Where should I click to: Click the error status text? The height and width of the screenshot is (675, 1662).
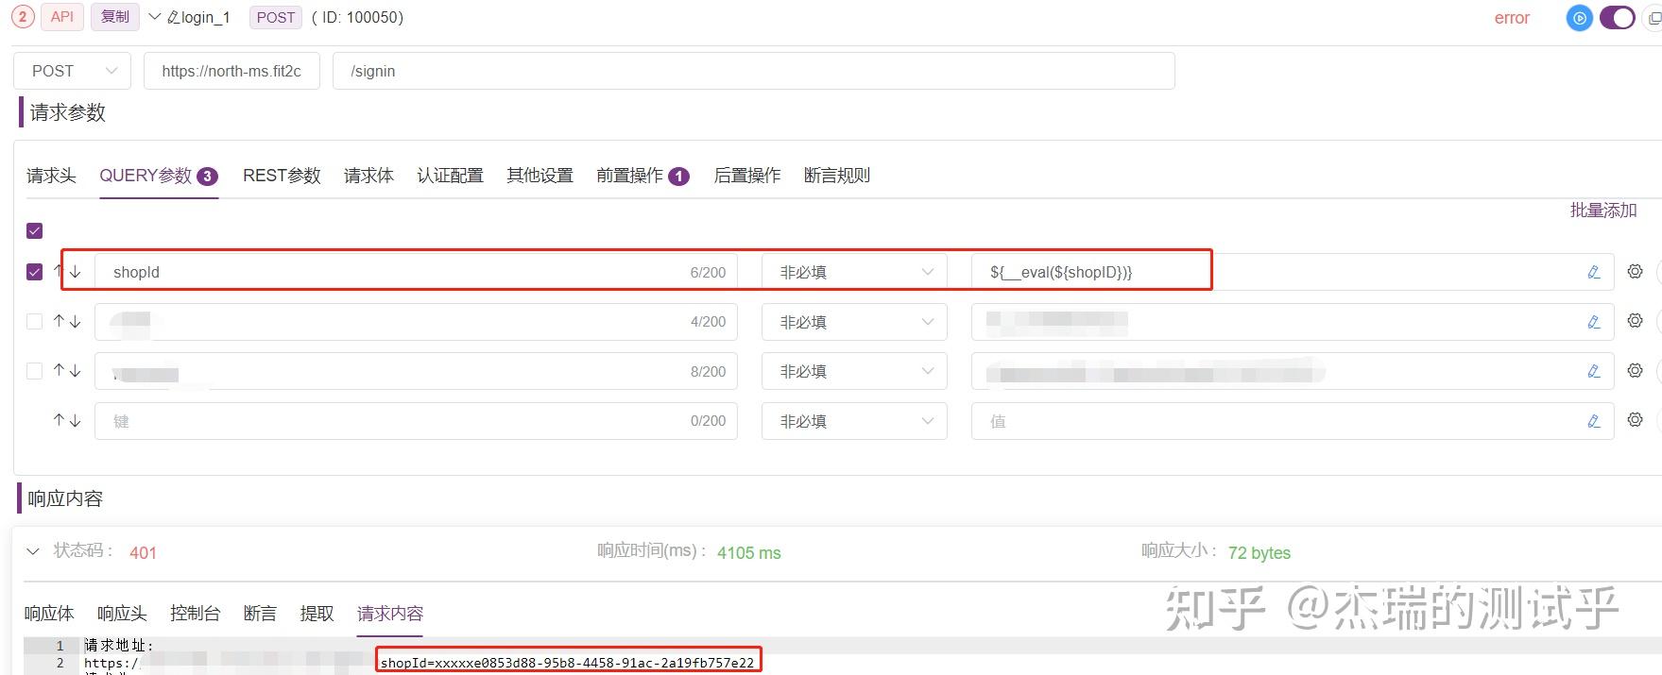coord(1512,18)
